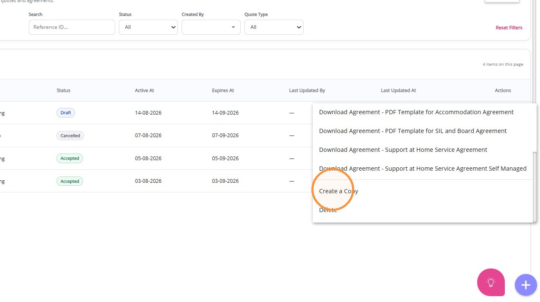Click the Draft status badge
Screen dimensions: 540x302
tap(66, 113)
